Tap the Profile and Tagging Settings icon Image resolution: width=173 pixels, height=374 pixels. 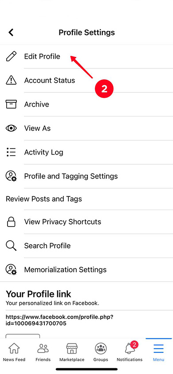click(x=11, y=176)
